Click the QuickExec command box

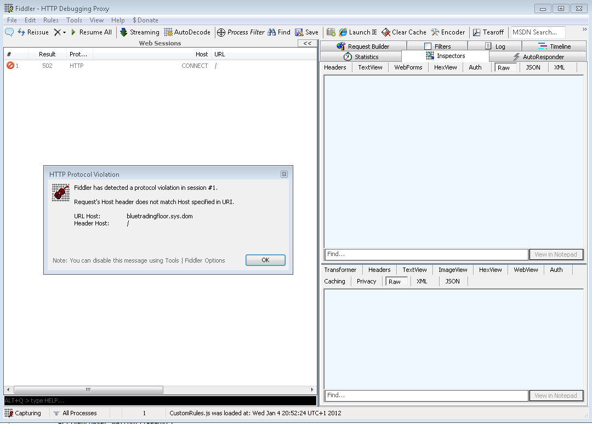(x=160, y=400)
